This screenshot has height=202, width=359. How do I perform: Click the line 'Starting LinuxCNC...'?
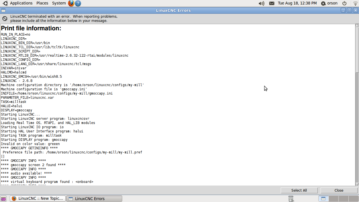20,114
